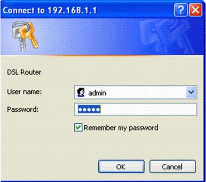Confirm login with the OK button
The width and height of the screenshot is (206, 182).
click(121, 166)
